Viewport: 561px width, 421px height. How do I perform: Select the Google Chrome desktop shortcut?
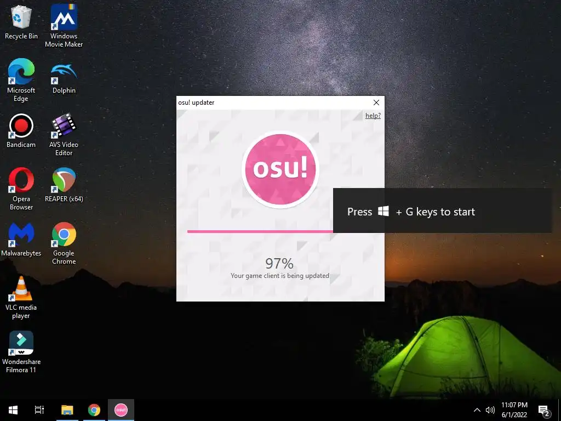[64, 243]
